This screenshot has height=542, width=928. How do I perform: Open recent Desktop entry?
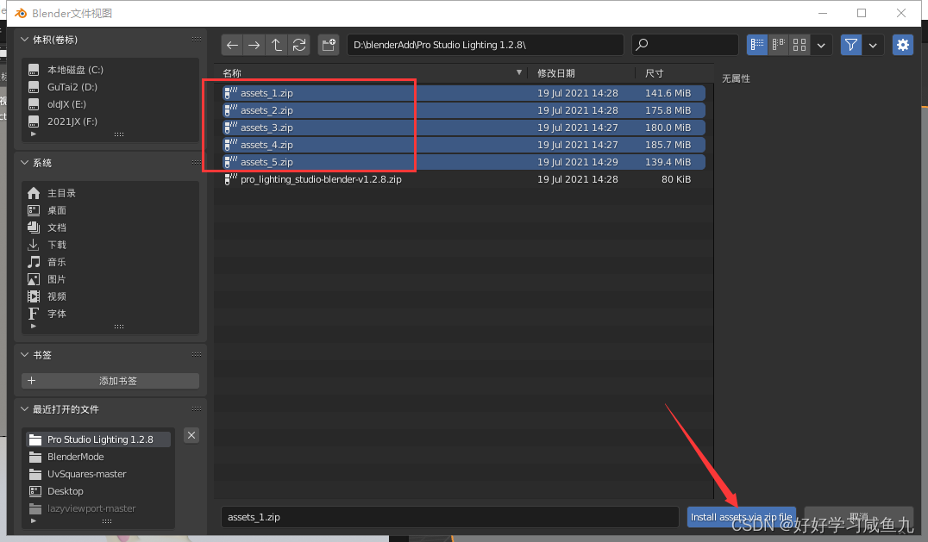[x=97, y=491]
